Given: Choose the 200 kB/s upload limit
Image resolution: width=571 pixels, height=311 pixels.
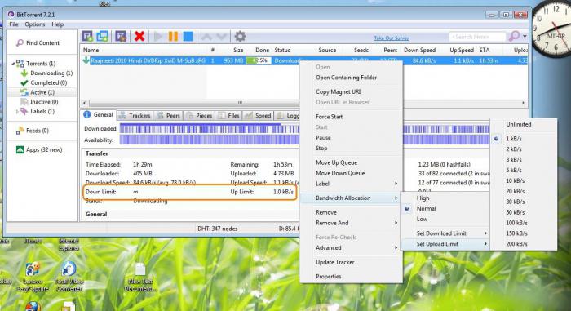Looking at the screenshot, I should coord(516,244).
